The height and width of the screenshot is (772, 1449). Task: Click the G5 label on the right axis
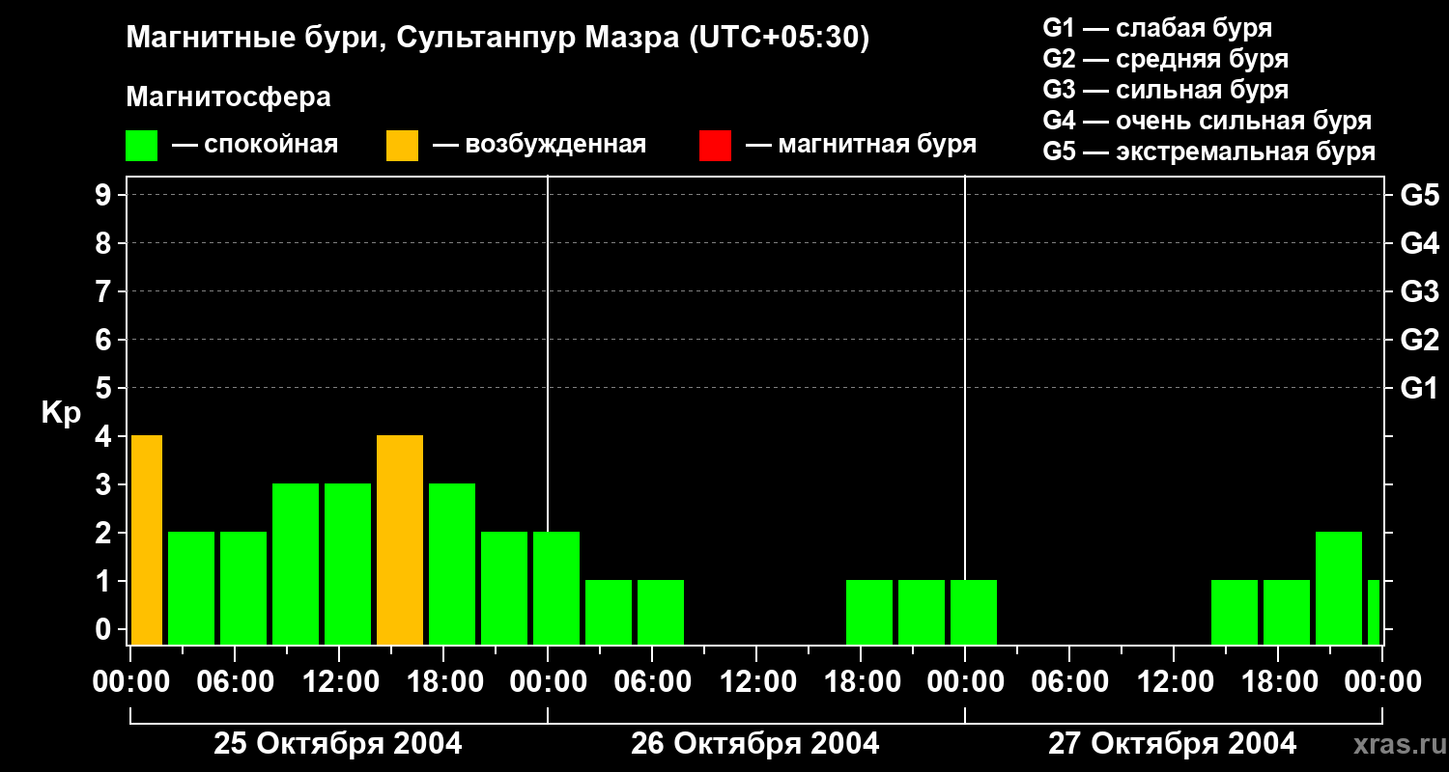pos(1419,196)
